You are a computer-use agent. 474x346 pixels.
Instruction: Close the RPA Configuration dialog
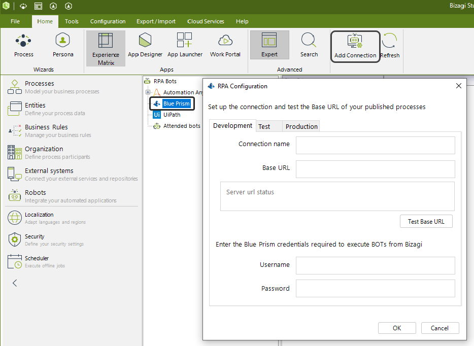[x=459, y=86]
